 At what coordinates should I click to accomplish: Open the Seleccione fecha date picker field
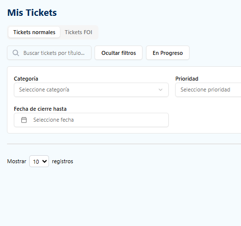pyautogui.click(x=91, y=120)
